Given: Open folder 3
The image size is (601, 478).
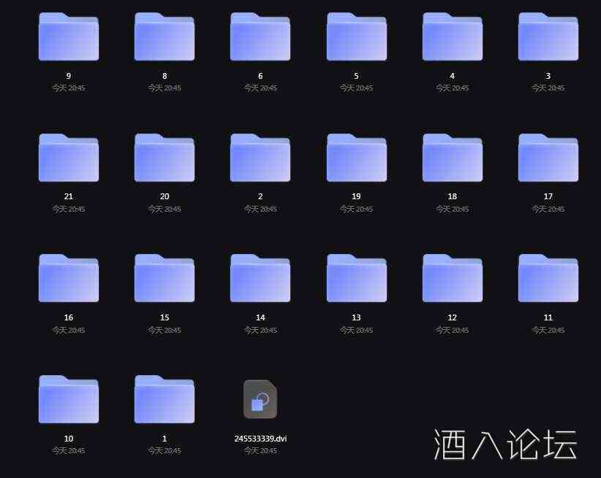Looking at the screenshot, I should click(x=548, y=37).
